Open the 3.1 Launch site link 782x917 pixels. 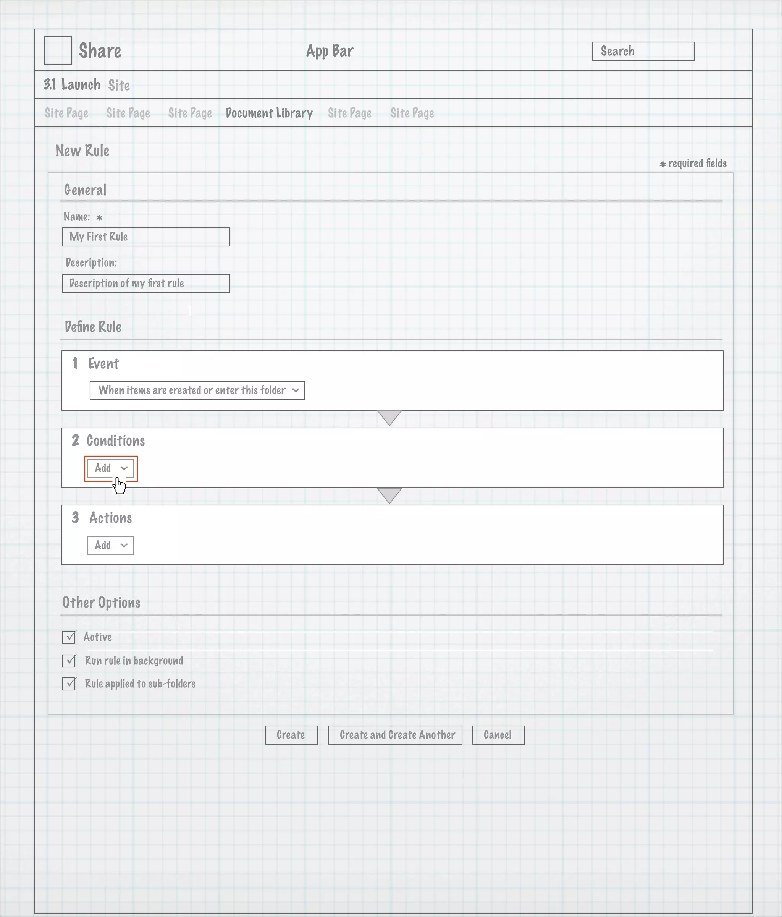[x=72, y=84]
